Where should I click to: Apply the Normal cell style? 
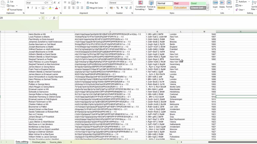pyautogui.click(x=165, y=3)
